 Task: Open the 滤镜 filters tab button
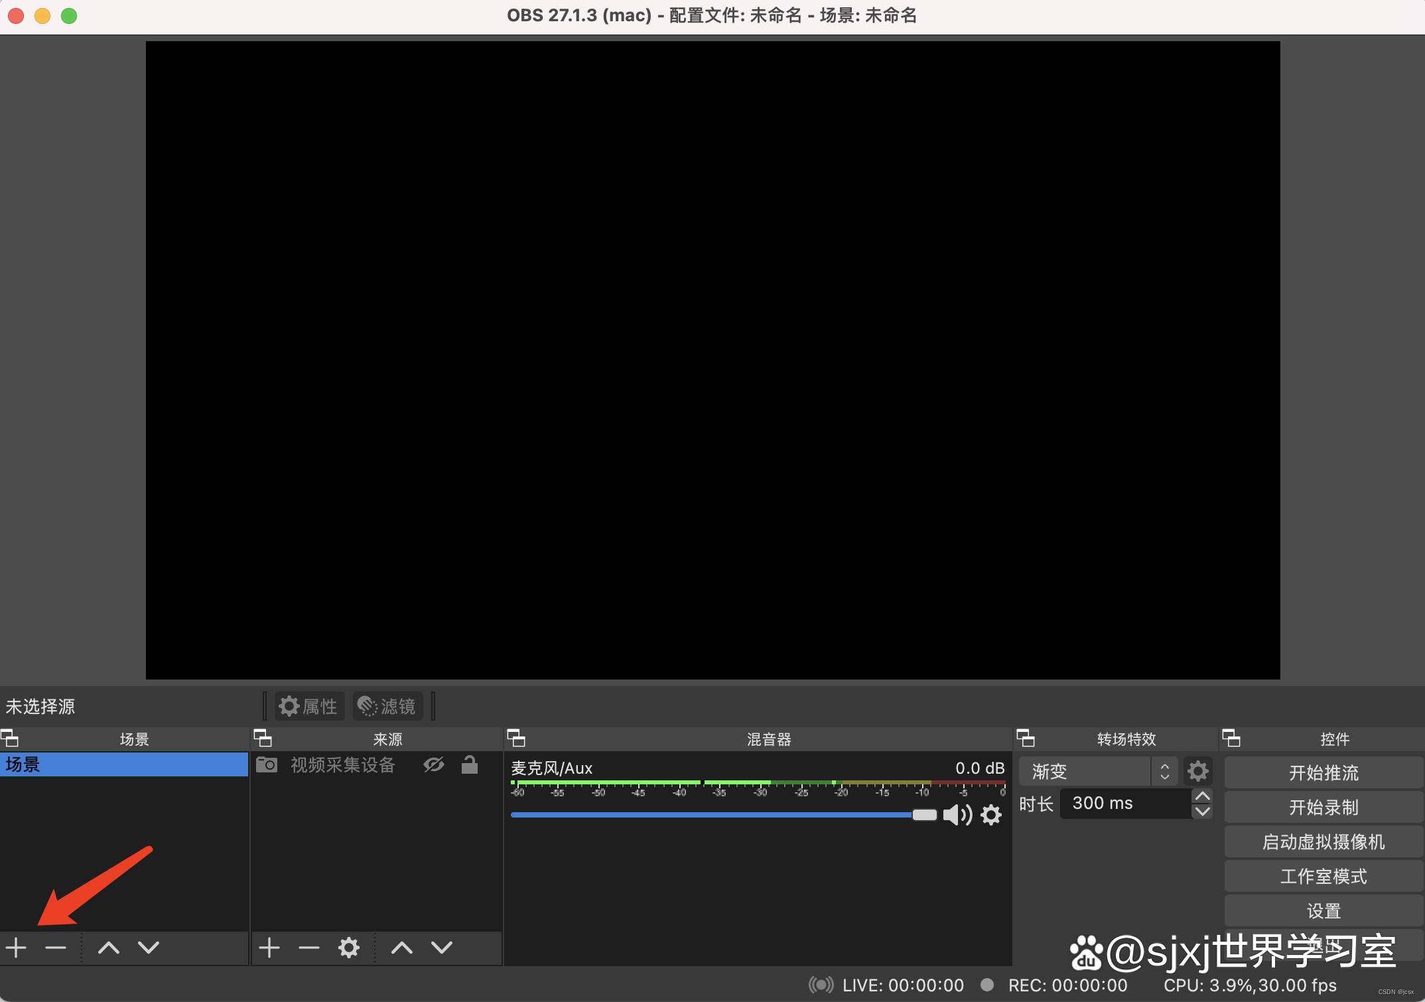pos(387,706)
